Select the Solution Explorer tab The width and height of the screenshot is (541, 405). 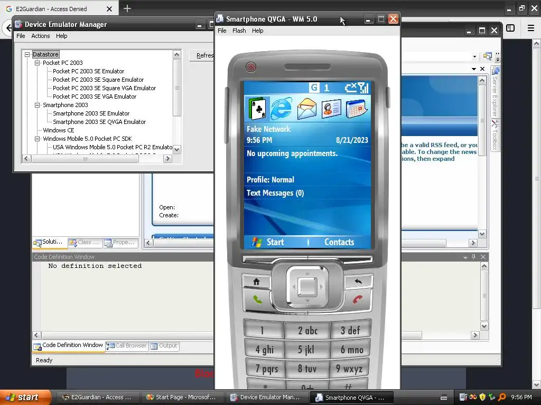pyautogui.click(x=49, y=243)
